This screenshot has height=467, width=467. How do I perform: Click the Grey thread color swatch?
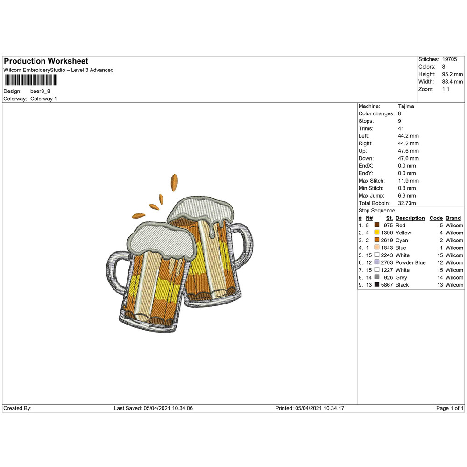click(x=376, y=277)
